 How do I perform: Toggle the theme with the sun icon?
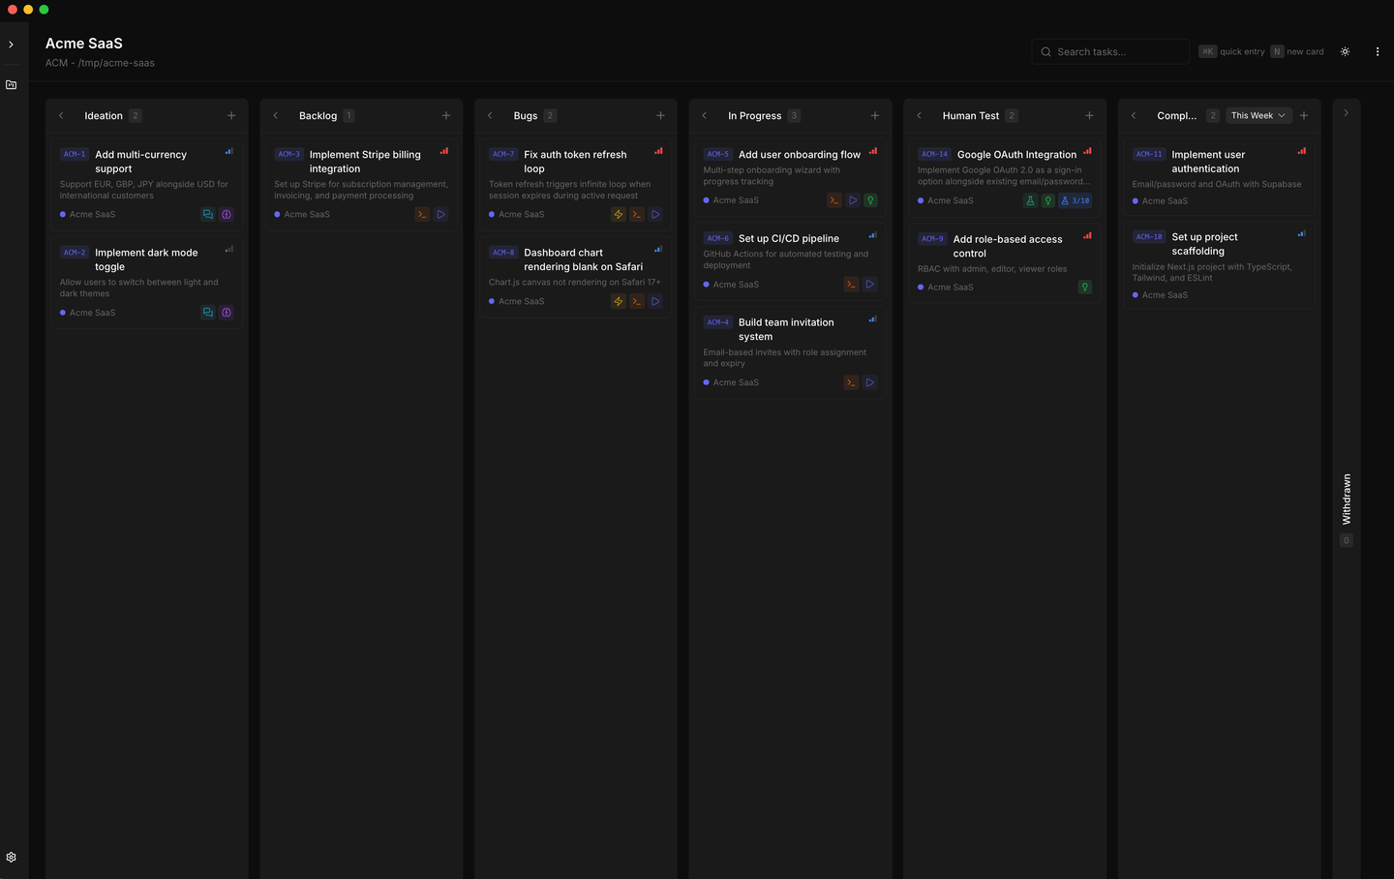coord(1345,51)
